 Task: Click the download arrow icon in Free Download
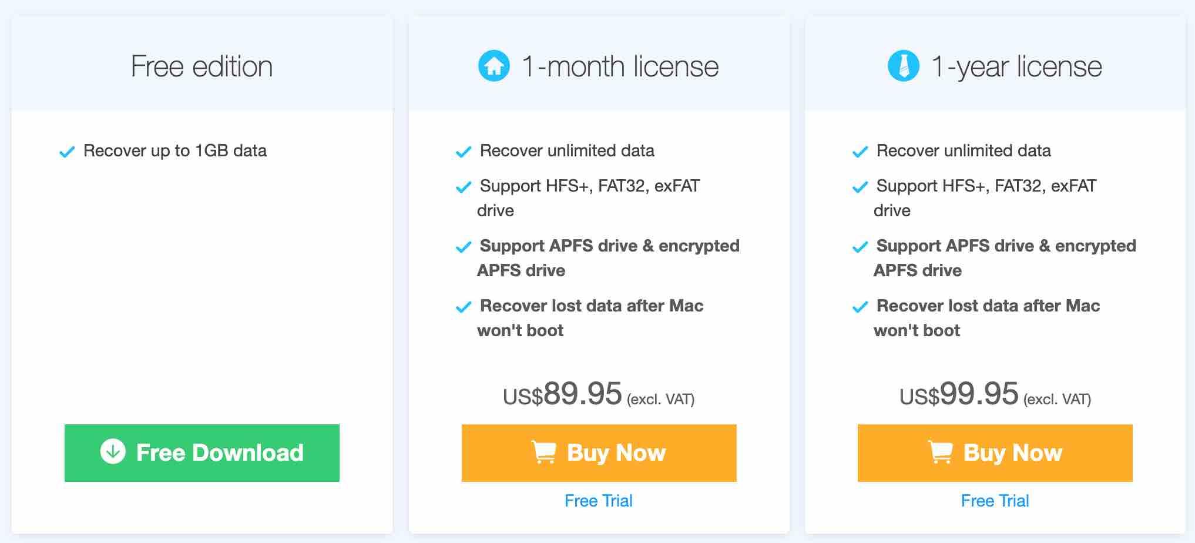113,452
